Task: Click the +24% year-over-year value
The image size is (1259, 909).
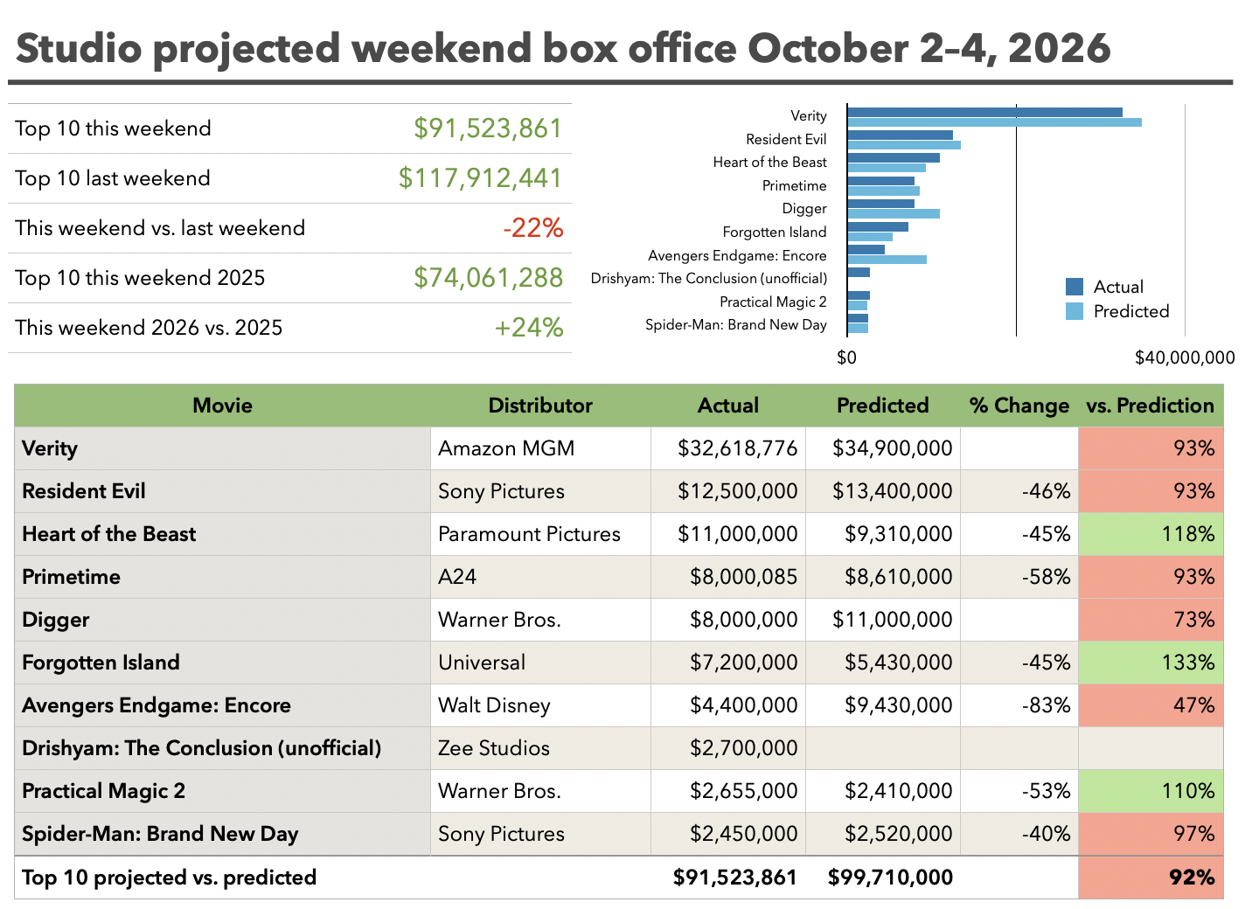Action: click(528, 328)
